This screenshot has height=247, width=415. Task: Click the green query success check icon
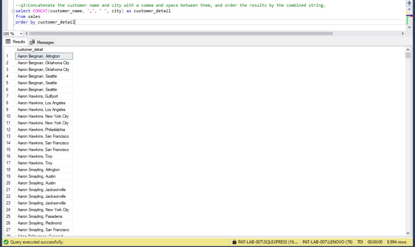tap(6, 242)
